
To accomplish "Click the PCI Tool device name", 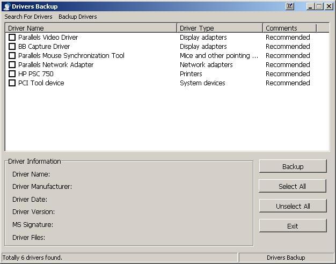I will pyautogui.click(x=41, y=83).
